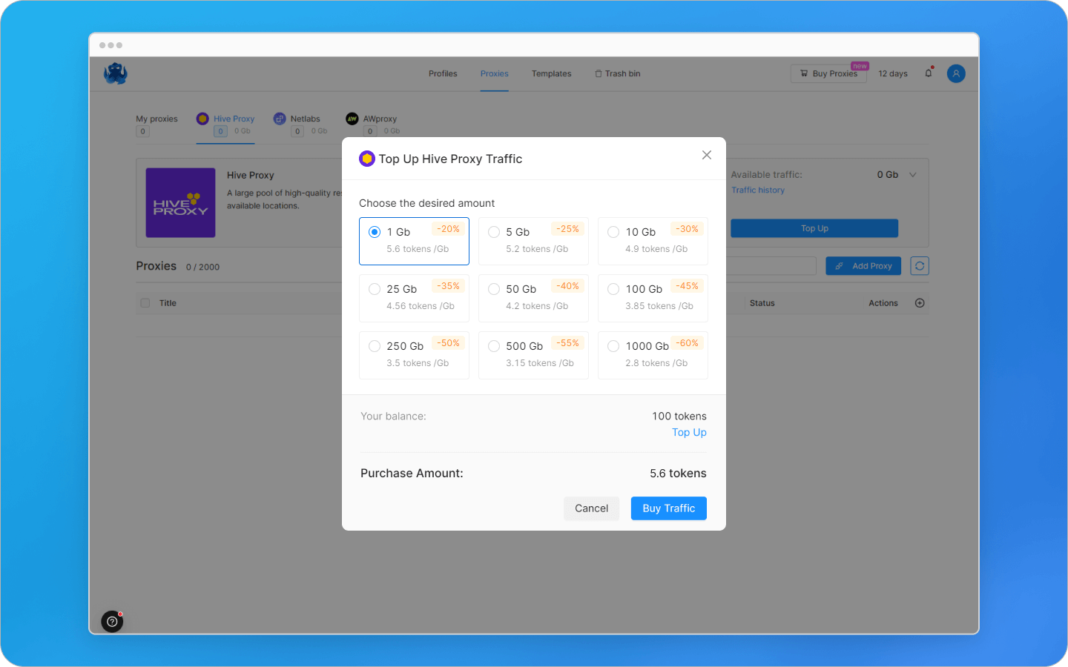Open the user profile avatar menu

point(956,73)
